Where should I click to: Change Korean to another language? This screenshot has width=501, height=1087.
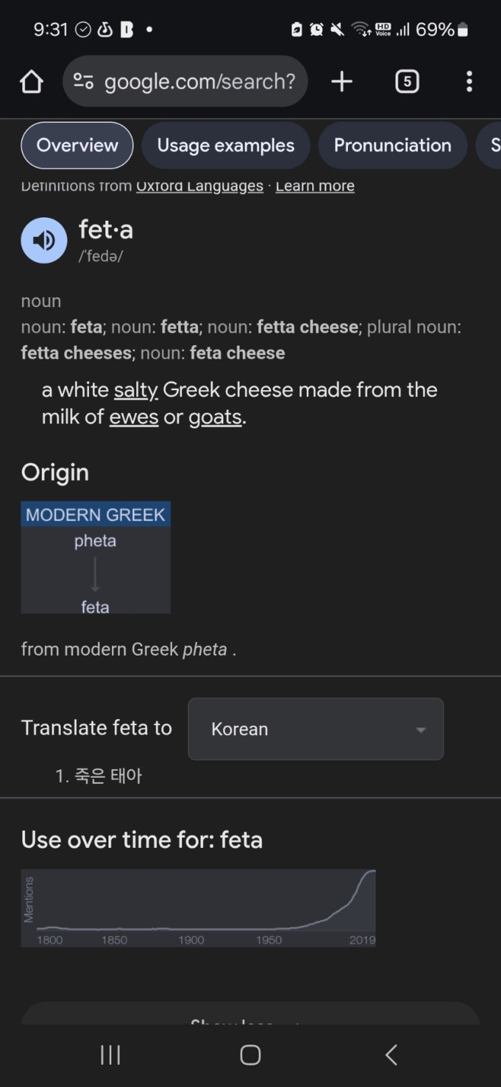click(x=315, y=729)
